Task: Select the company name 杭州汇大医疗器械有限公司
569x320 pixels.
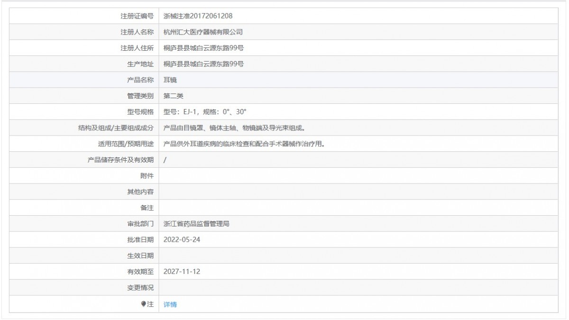Action: 203,32
